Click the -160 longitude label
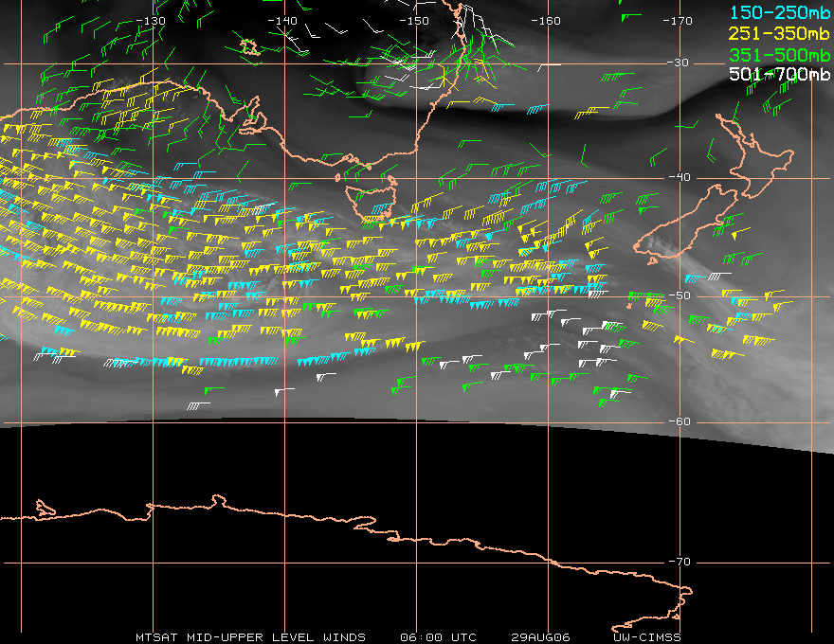Screen dimensions: 834x644 pos(546,20)
